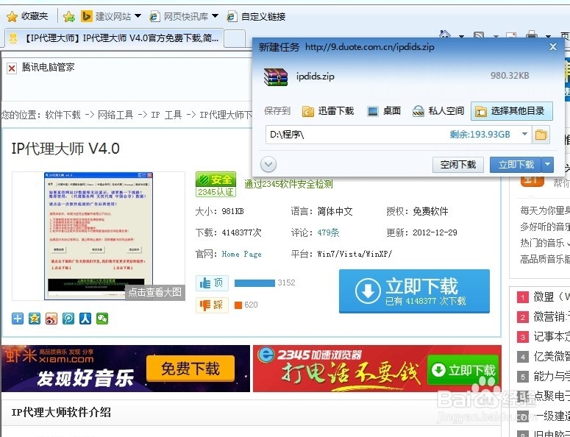
Task: Open 2345加速浏览器 打电话不要钱 banner ad
Action: [377, 369]
